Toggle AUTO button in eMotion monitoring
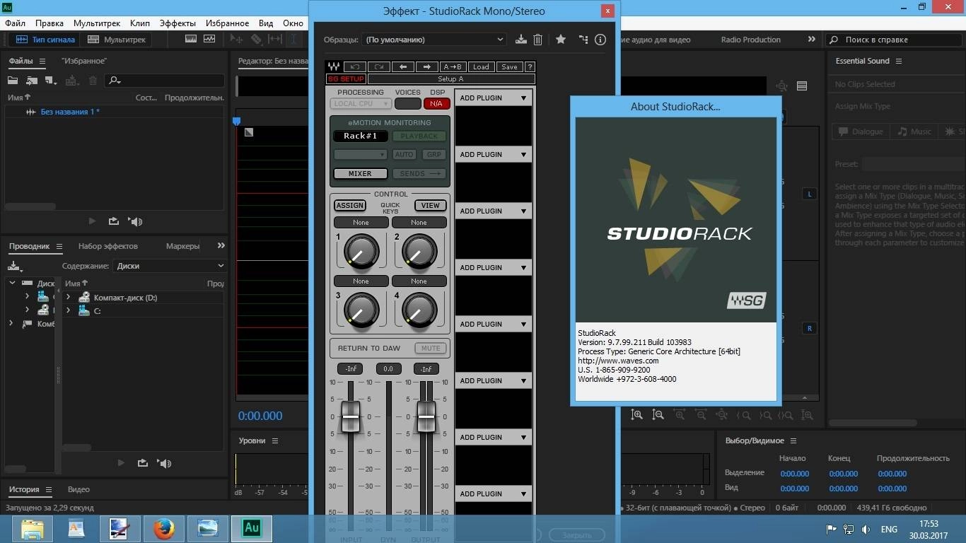Image resolution: width=966 pixels, height=543 pixels. (405, 154)
